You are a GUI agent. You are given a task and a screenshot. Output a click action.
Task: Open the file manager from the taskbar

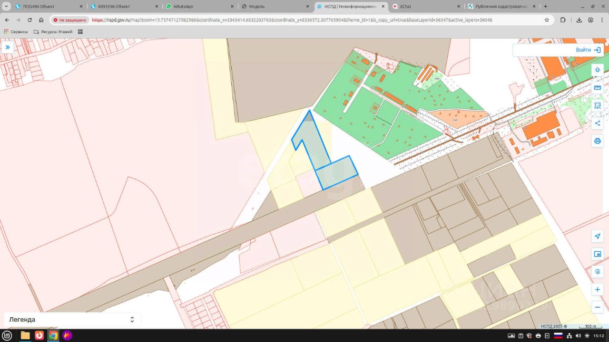click(x=25, y=335)
